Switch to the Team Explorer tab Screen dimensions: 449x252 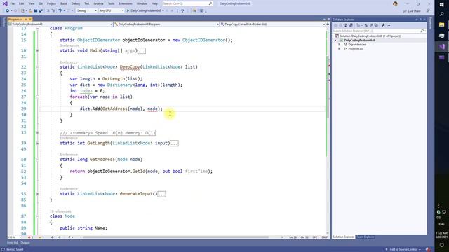(x=365, y=237)
